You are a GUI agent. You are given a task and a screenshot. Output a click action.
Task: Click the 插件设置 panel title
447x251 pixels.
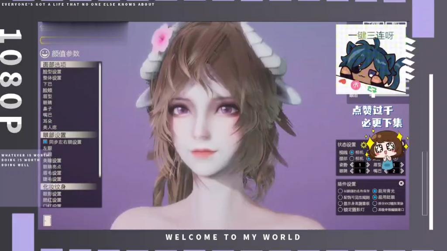(x=347, y=184)
